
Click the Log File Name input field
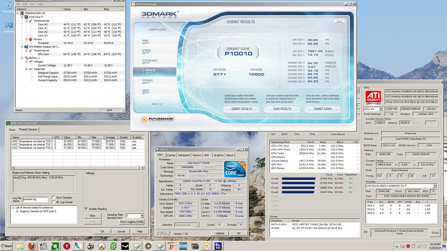click(x=35, y=199)
